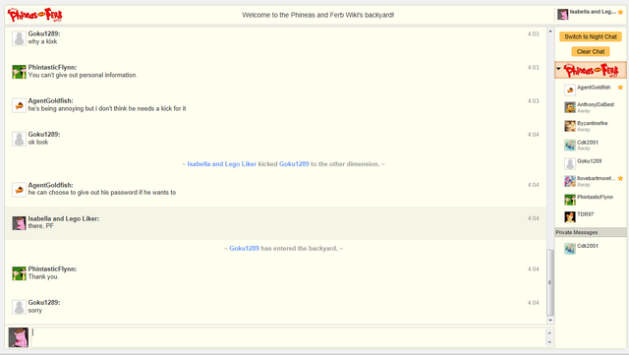The width and height of the screenshot is (629, 355).
Task: Click the star next to Ilovebartmoret...
Action: 620,178
